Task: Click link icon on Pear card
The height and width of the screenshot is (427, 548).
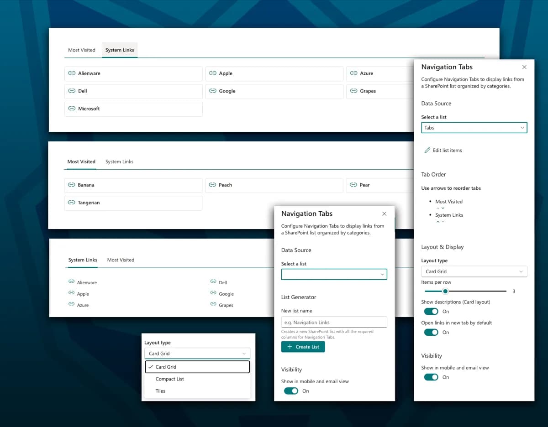Action: [x=353, y=185]
